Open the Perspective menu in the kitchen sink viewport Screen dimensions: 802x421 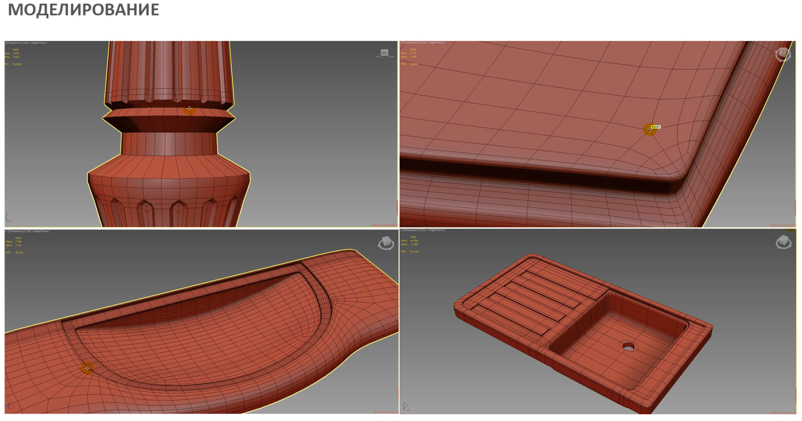point(411,230)
